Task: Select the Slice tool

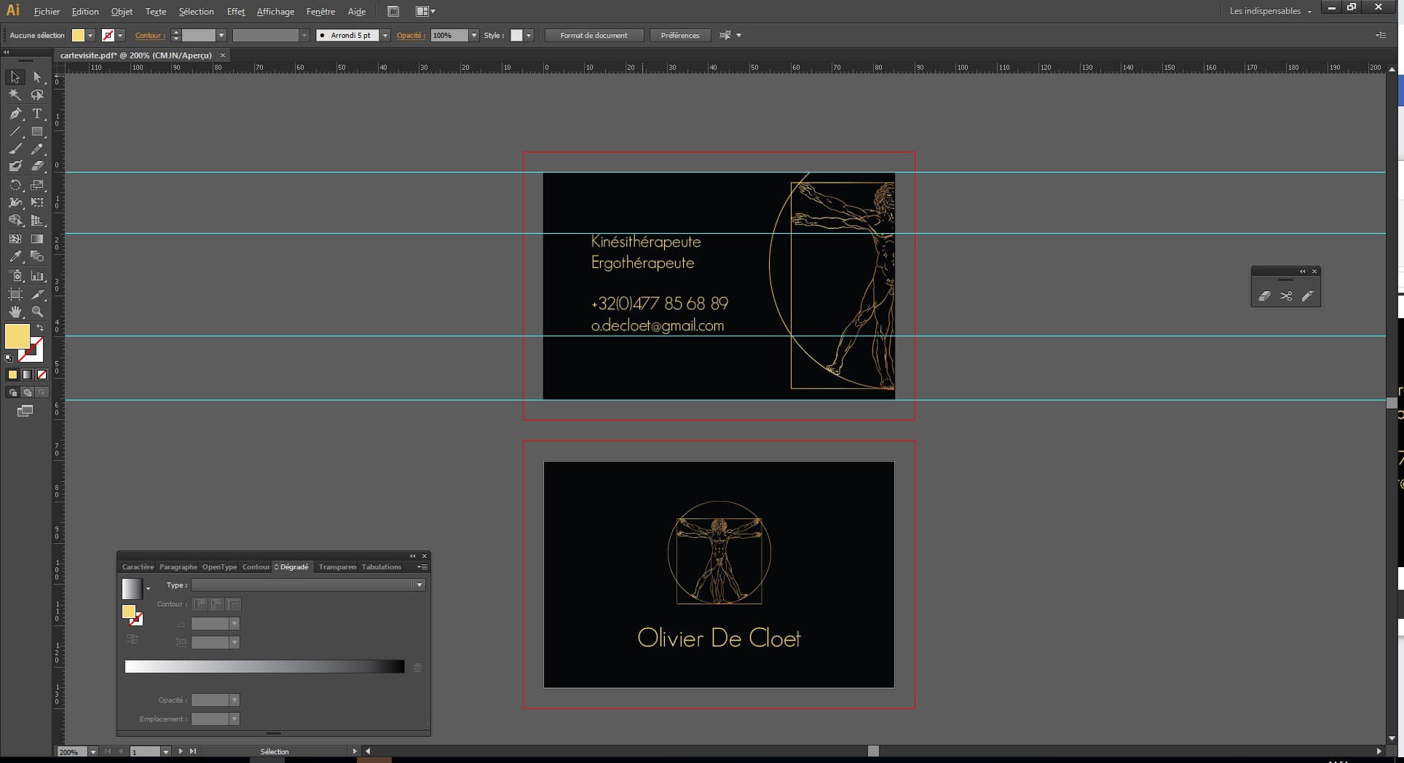Action: (x=37, y=294)
